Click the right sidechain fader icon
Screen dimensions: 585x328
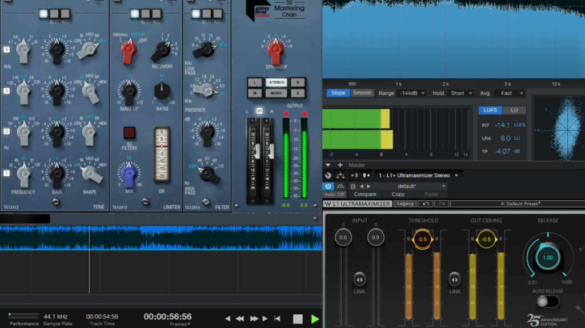tap(366, 175)
